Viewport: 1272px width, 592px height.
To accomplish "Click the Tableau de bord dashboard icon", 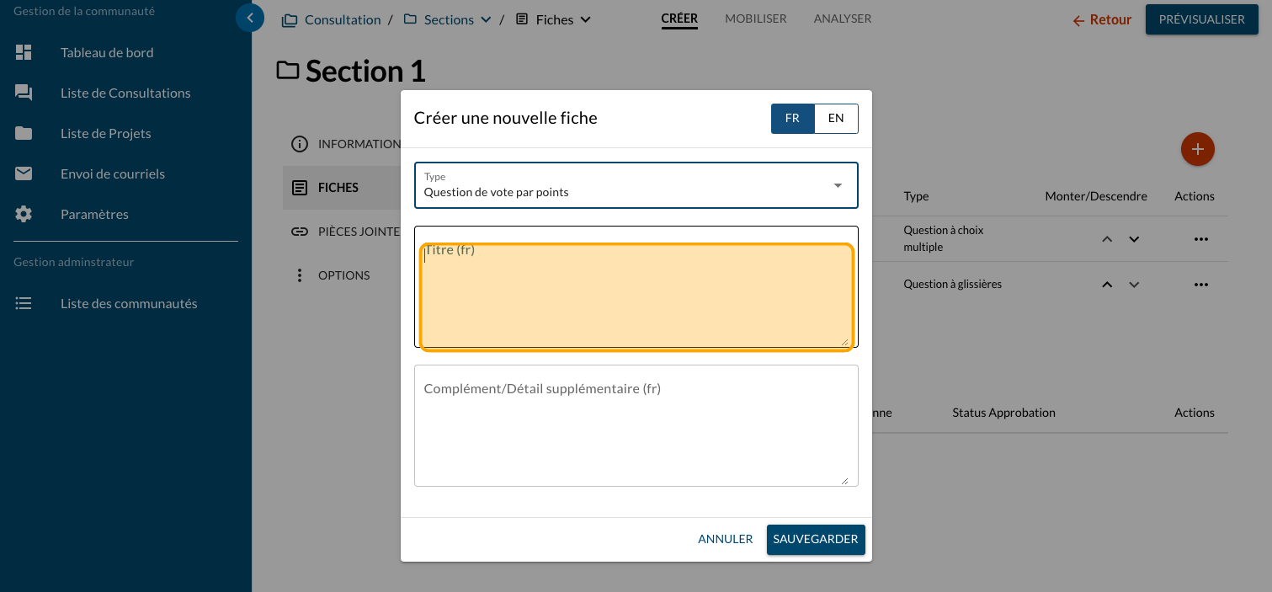I will (24, 52).
